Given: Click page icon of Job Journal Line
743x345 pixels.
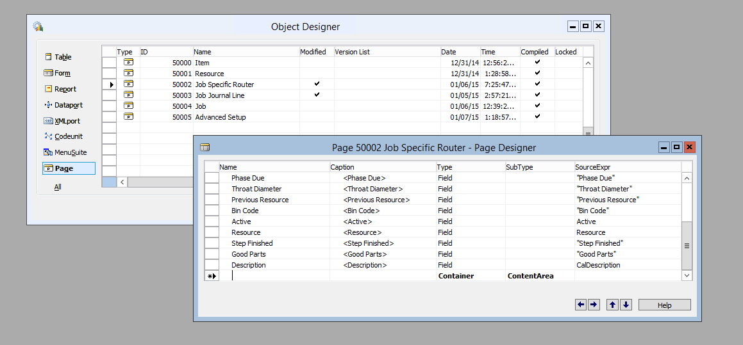Looking at the screenshot, I should [x=128, y=95].
